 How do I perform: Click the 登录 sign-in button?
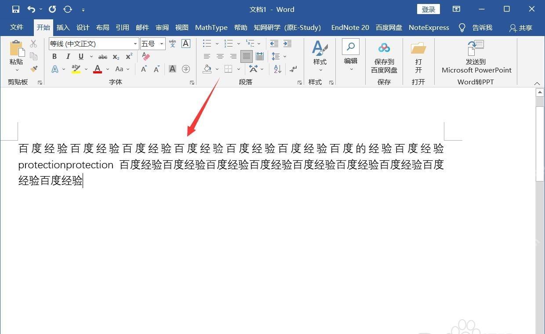[x=429, y=9]
